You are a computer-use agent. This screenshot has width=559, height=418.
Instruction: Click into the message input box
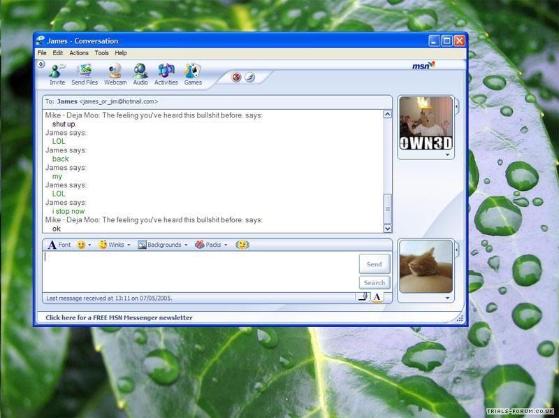pyautogui.click(x=201, y=272)
